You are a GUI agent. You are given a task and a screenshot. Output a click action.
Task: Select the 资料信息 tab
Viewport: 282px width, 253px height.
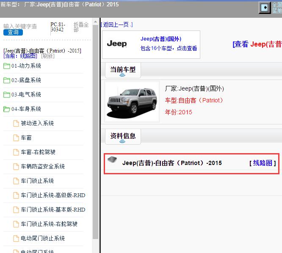click(123, 137)
